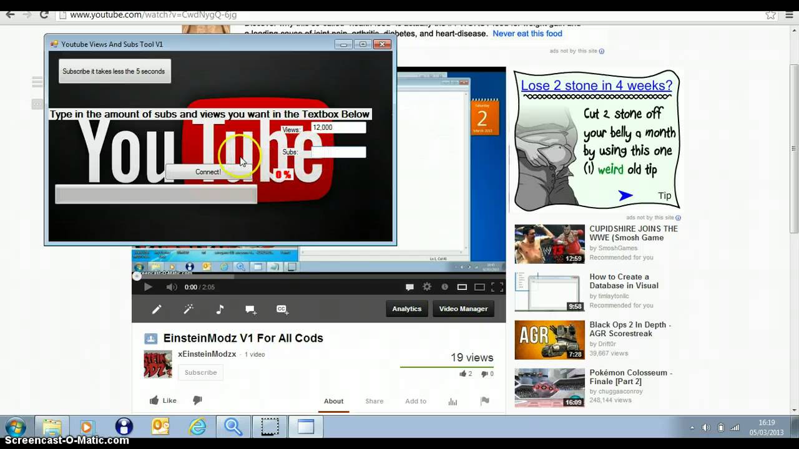Click the Subs textbox
The height and width of the screenshot is (449, 799).
(x=338, y=152)
